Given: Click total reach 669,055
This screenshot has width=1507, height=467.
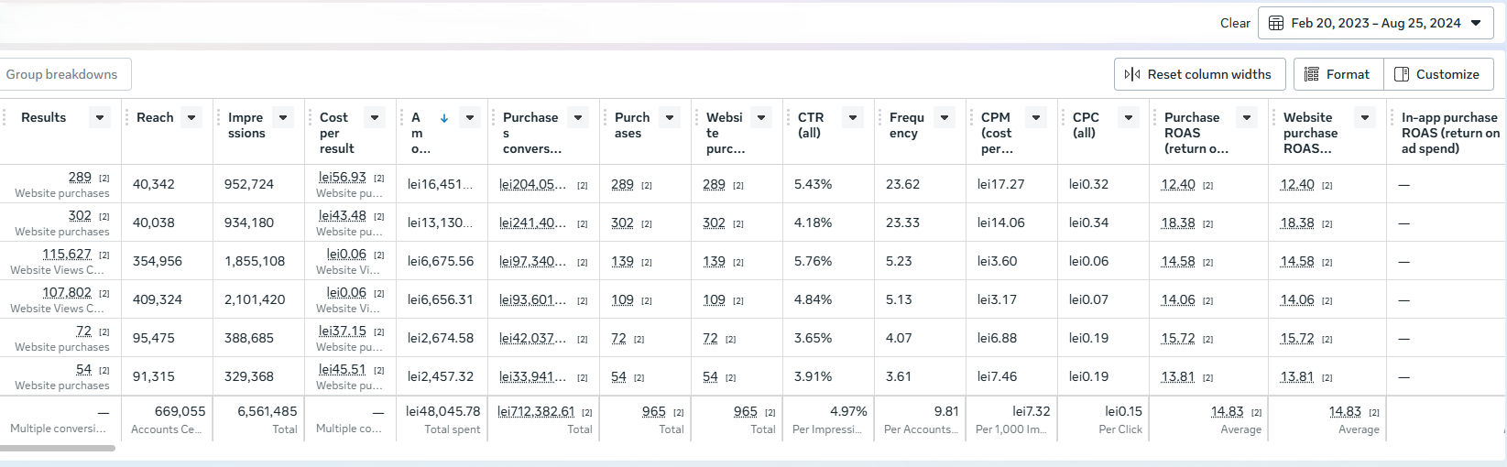Looking at the screenshot, I should pyautogui.click(x=180, y=411).
